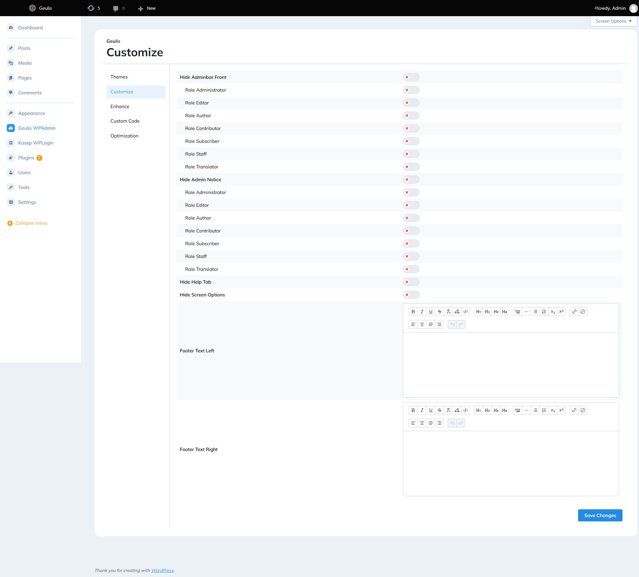Click Bold in Footer Text Right editor
The height and width of the screenshot is (577, 639).
pyautogui.click(x=413, y=410)
